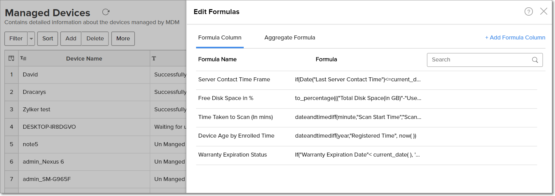The image size is (555, 196).
Task: Open the Warranty Expiration Status formula row
Action: pos(232,155)
